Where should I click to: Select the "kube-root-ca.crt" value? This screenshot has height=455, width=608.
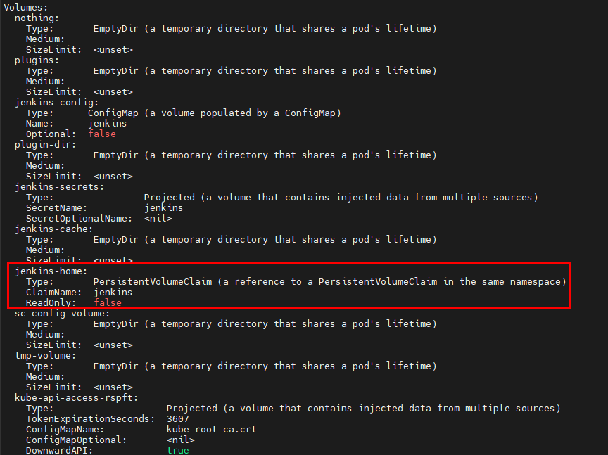[211, 430]
